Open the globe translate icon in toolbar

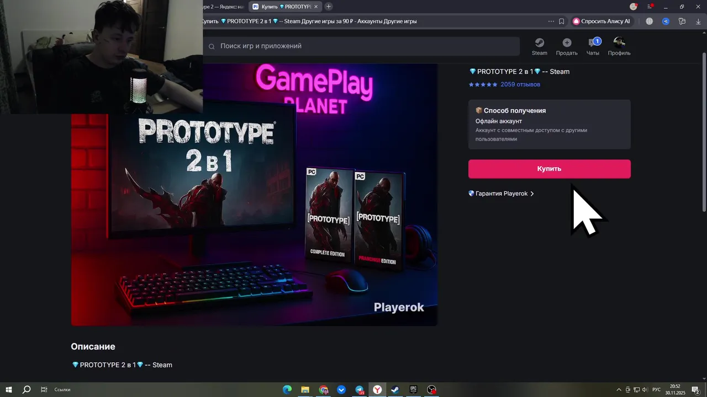point(649,21)
